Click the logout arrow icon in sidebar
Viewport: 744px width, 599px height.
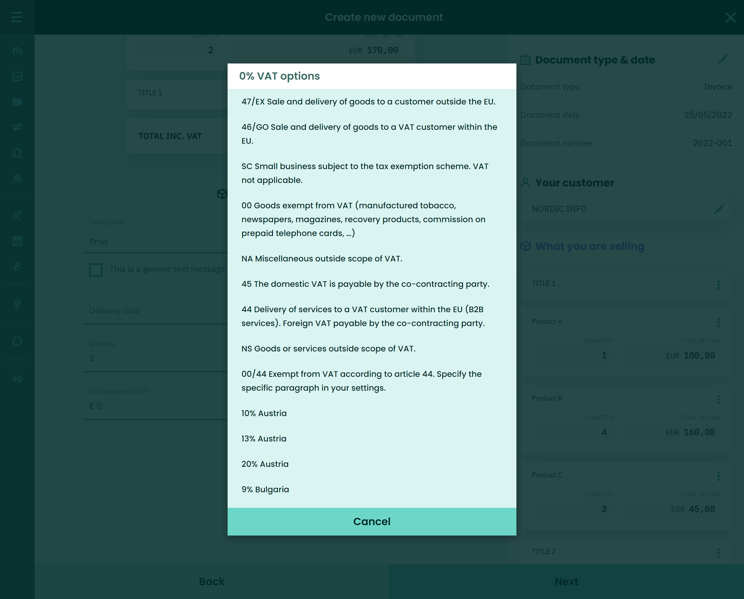tap(17, 379)
